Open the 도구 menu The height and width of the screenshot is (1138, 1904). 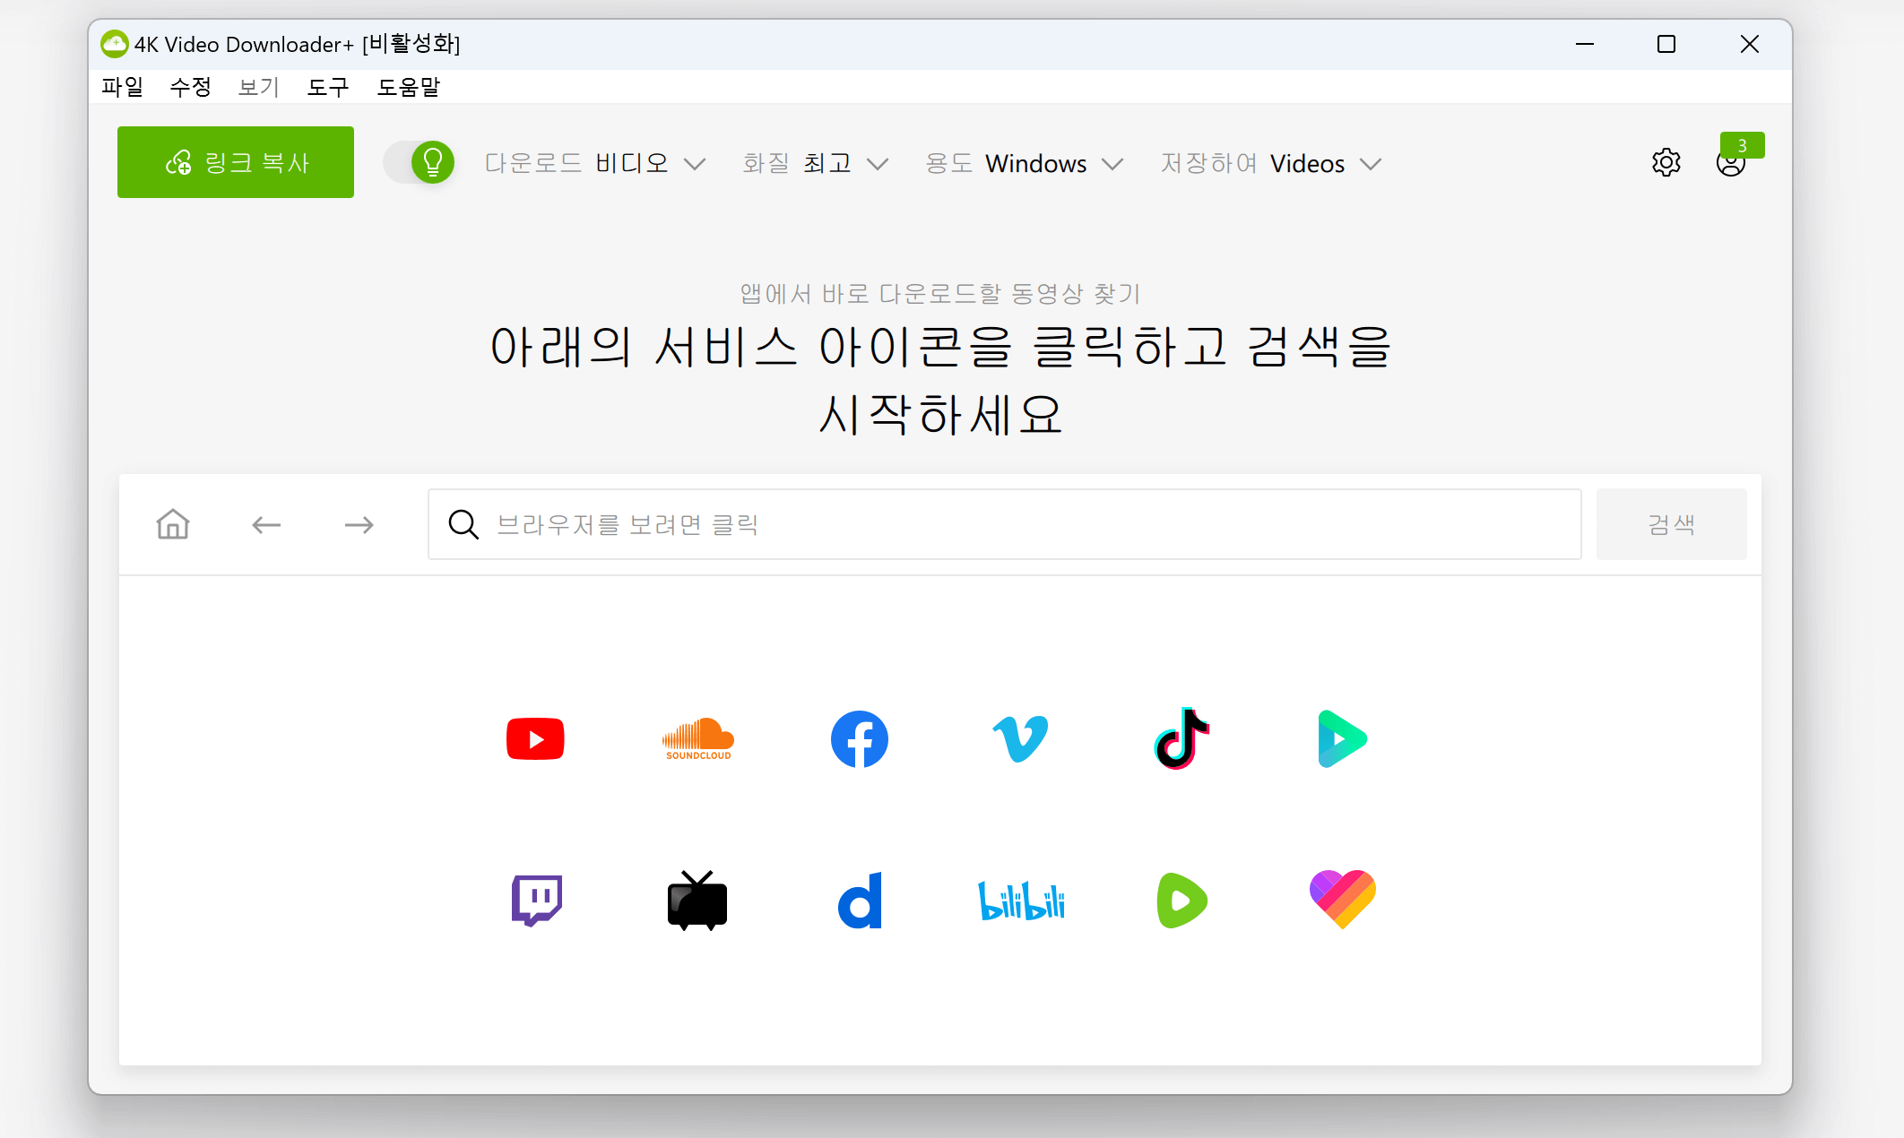click(328, 87)
